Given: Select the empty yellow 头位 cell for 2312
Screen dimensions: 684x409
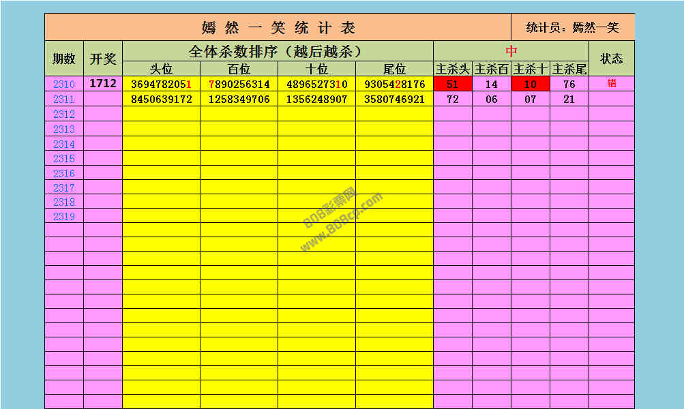Looking at the screenshot, I should [161, 114].
